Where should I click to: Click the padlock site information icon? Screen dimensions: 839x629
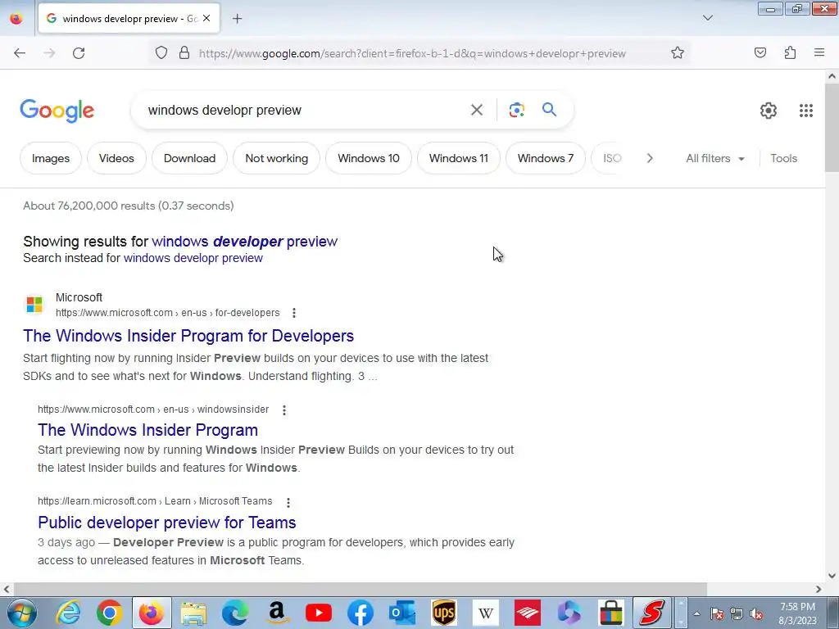tap(184, 53)
